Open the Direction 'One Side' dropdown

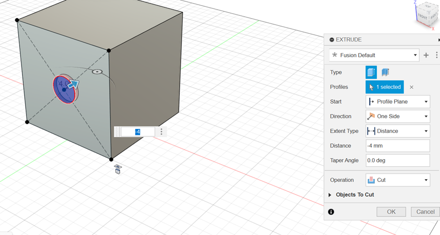pyautogui.click(x=398, y=116)
